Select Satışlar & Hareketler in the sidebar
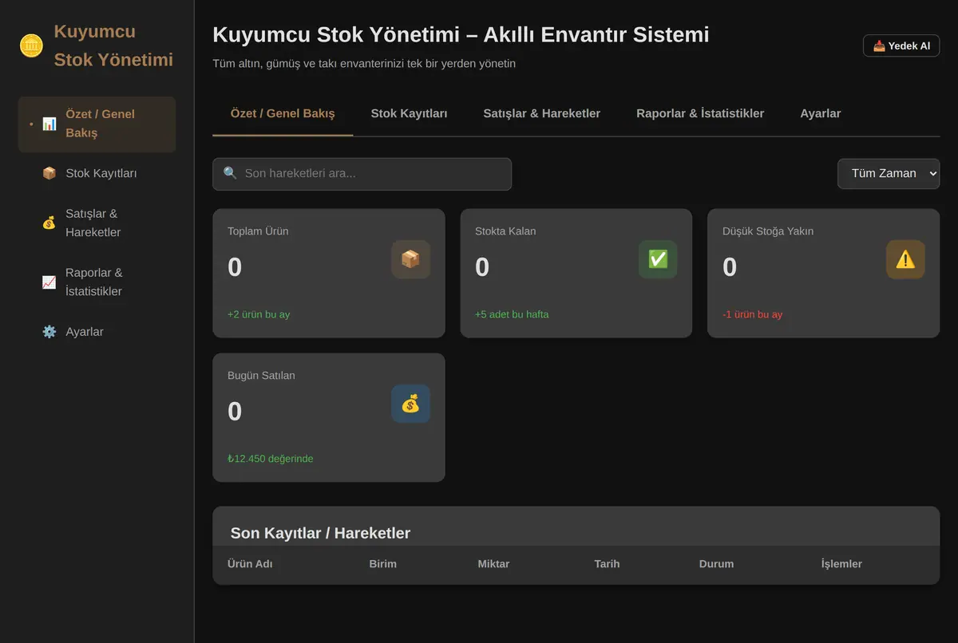Screen dimensions: 958x643 [97, 223]
